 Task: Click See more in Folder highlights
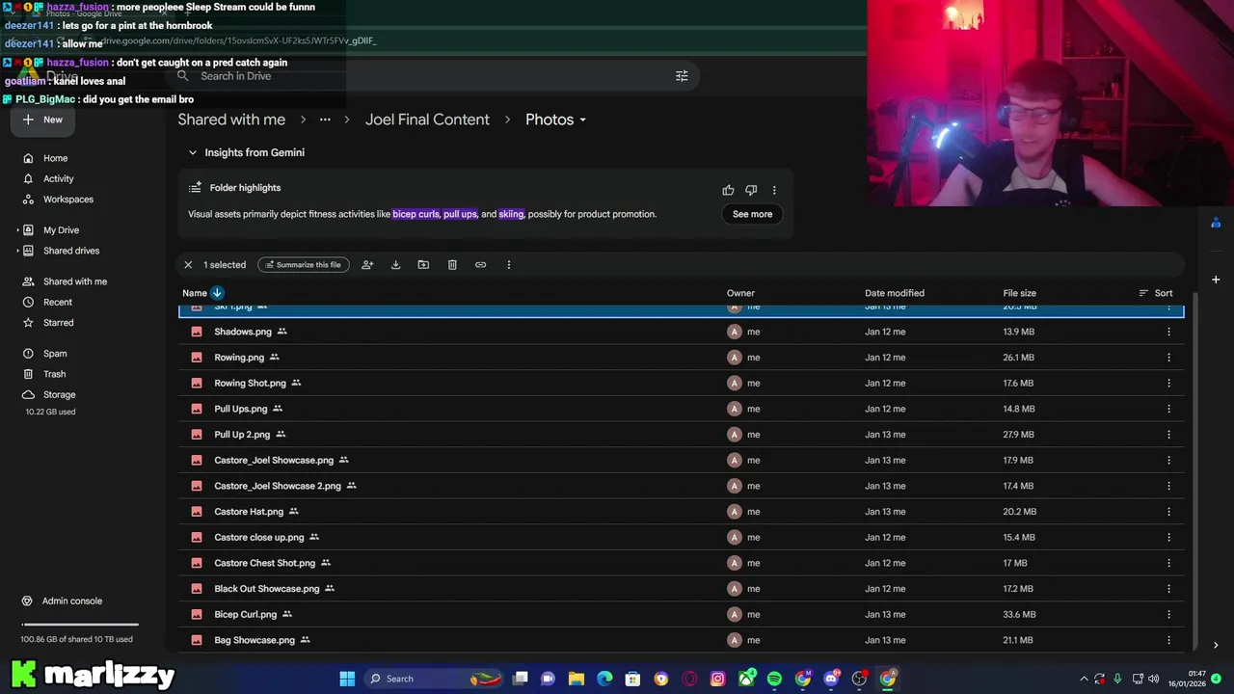(x=752, y=214)
